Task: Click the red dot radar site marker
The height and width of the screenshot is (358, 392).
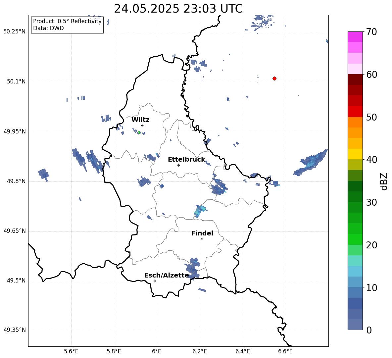Action: [274, 78]
